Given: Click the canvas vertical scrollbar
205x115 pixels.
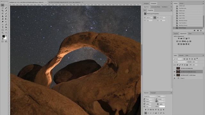Looking at the screenshot, I should 142,60.
